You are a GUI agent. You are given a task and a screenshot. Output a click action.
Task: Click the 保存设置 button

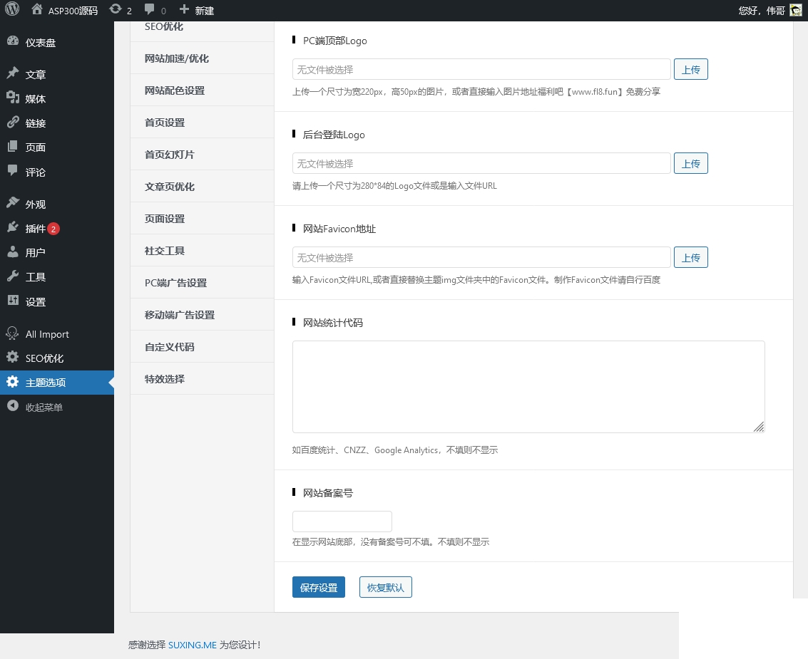point(319,588)
